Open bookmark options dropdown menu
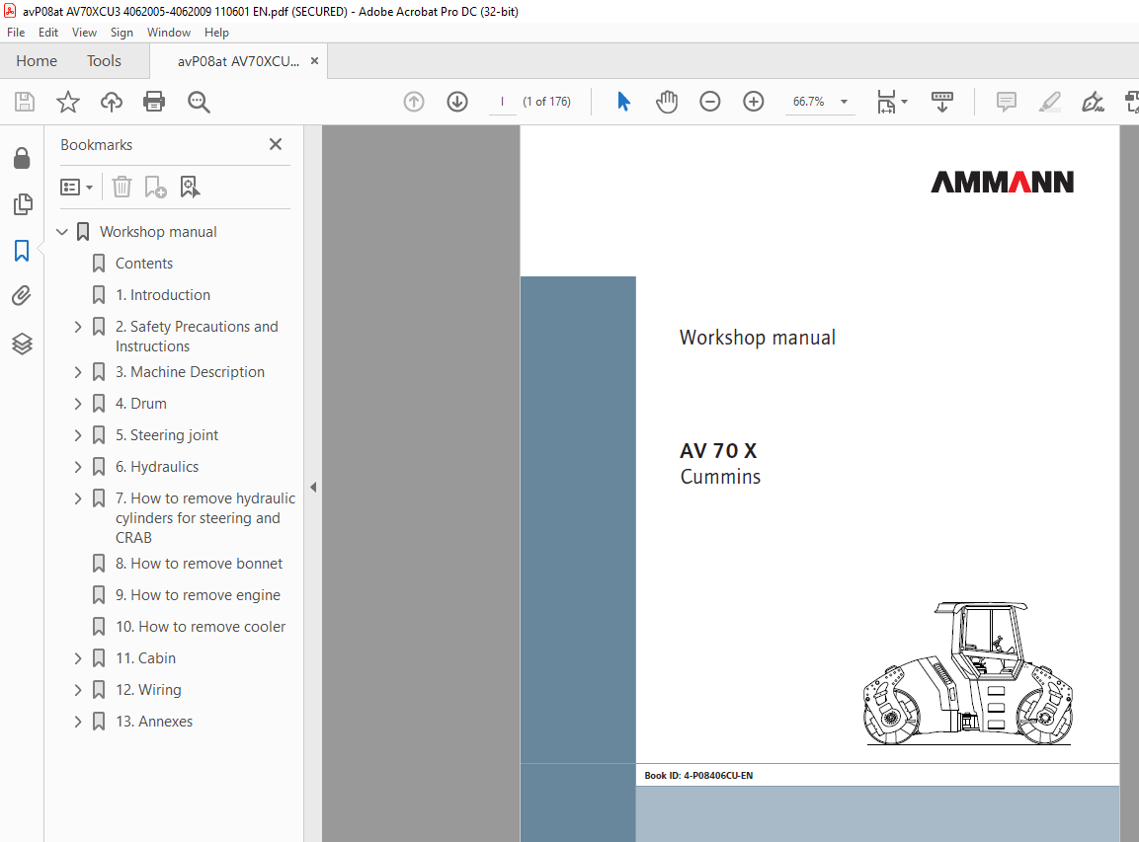The height and width of the screenshot is (842, 1139). coord(76,188)
